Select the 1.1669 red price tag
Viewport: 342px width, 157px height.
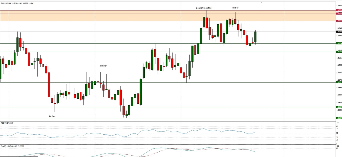click(x=339, y=10)
